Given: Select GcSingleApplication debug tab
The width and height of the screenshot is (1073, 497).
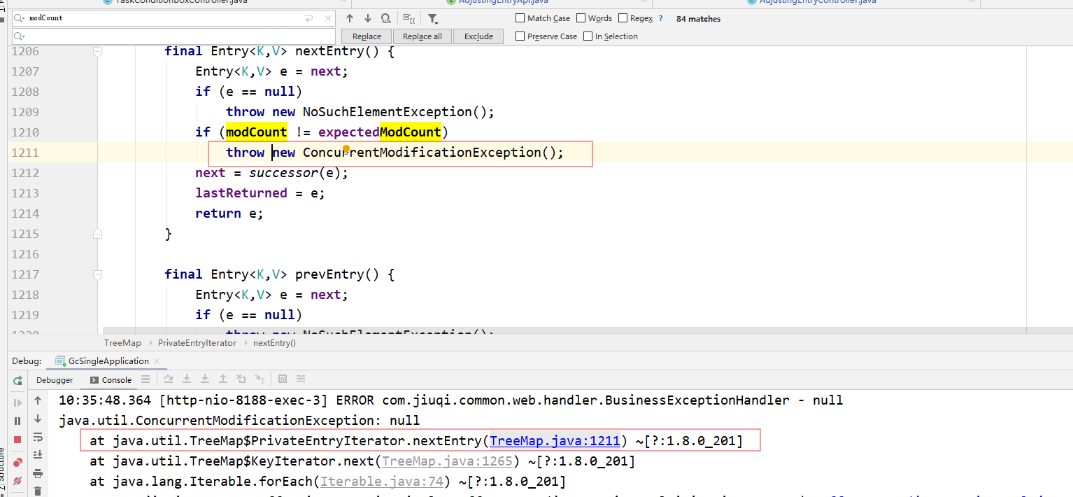Looking at the screenshot, I should (108, 361).
